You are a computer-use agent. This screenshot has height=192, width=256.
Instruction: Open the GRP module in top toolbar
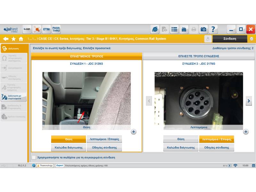point(27,29)
